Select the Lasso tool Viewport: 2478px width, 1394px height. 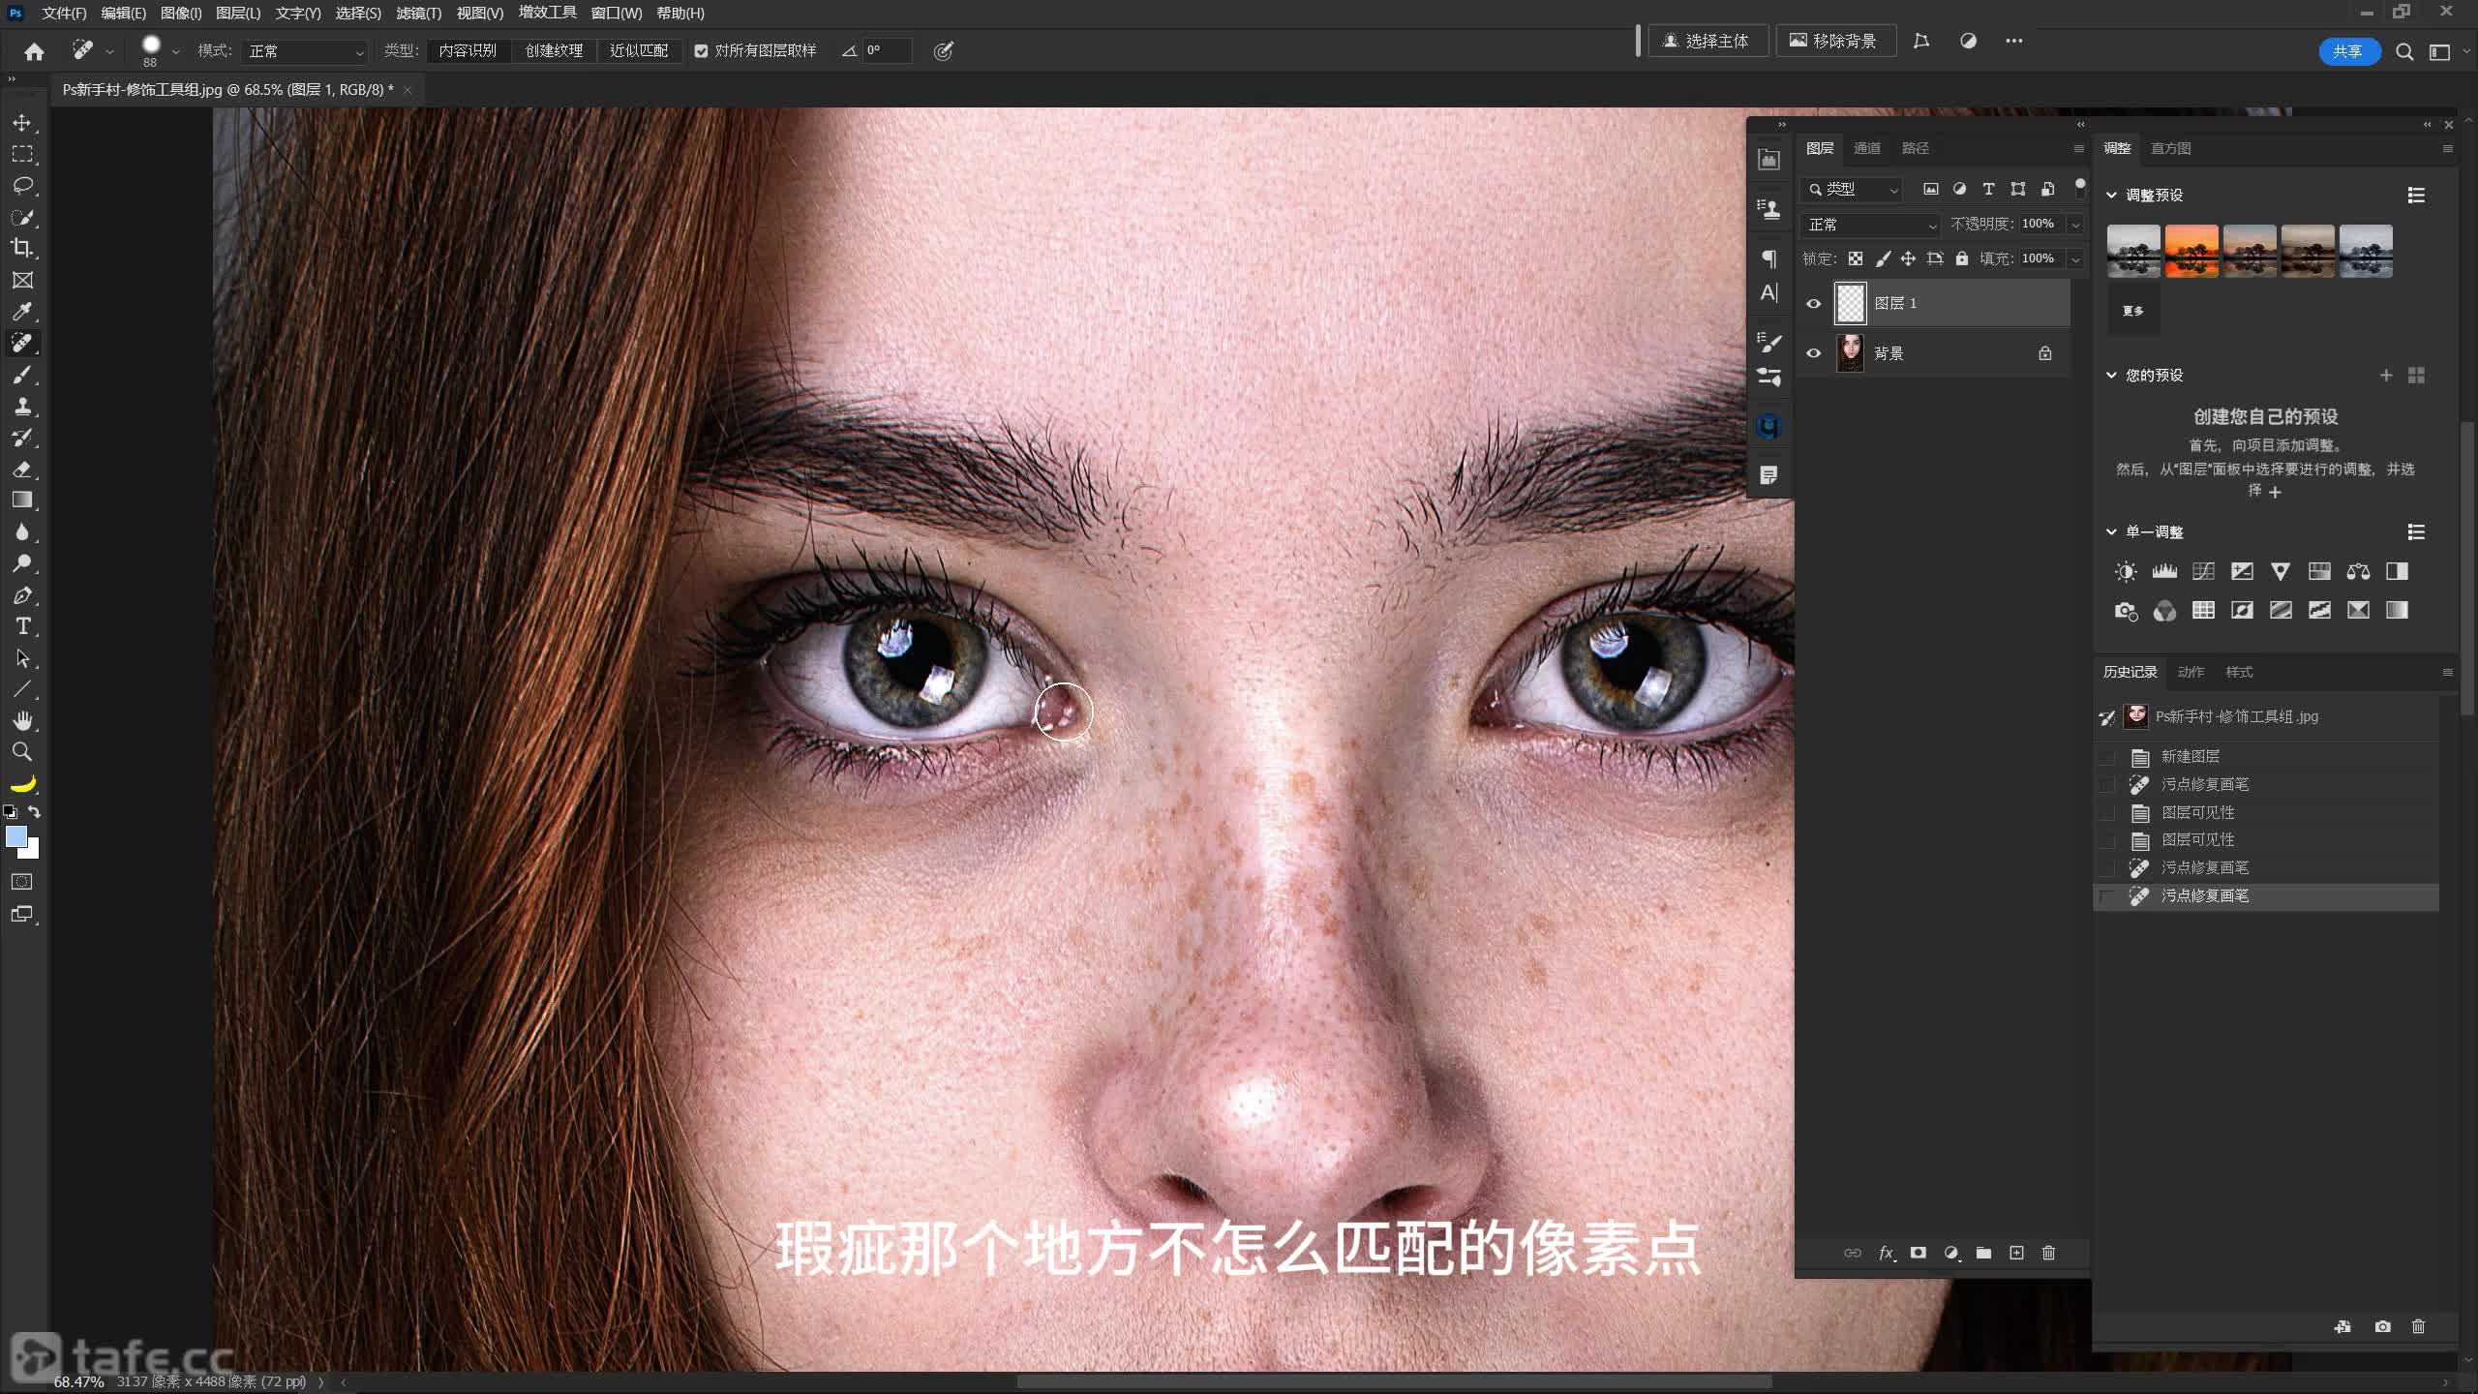tap(22, 186)
